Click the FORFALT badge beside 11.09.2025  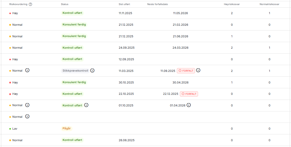[186, 71]
